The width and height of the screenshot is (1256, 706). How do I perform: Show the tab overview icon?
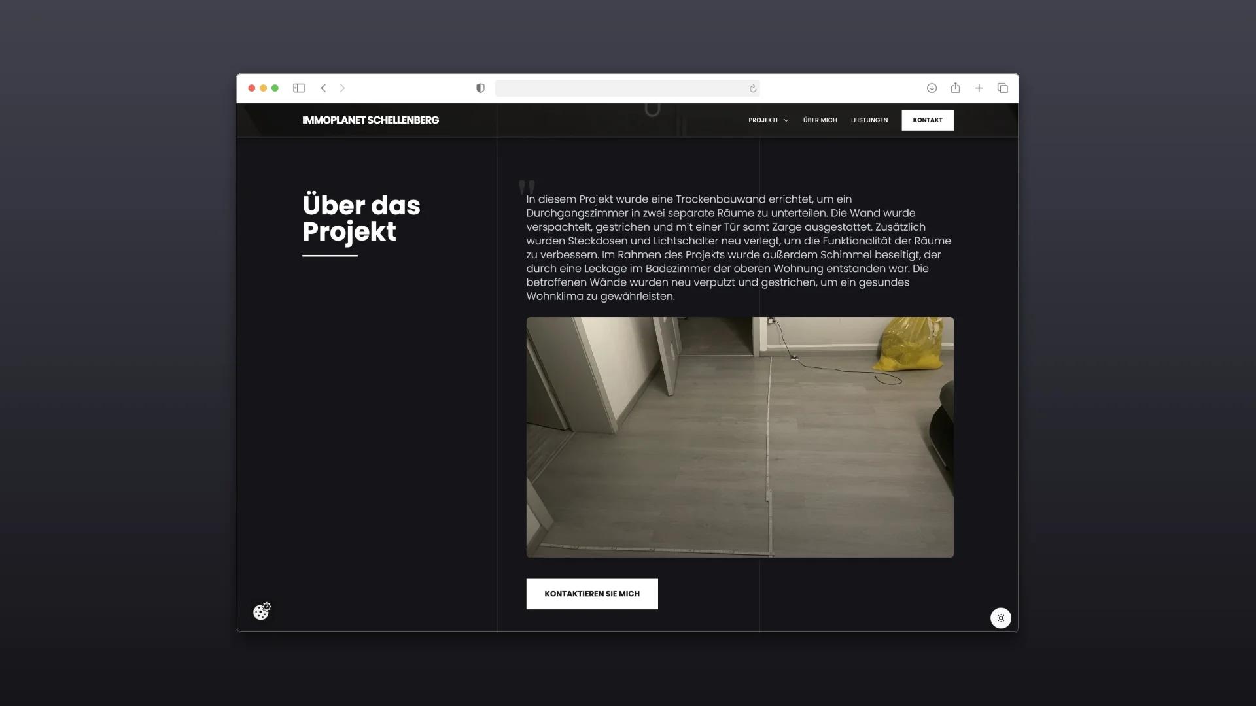coord(1003,88)
